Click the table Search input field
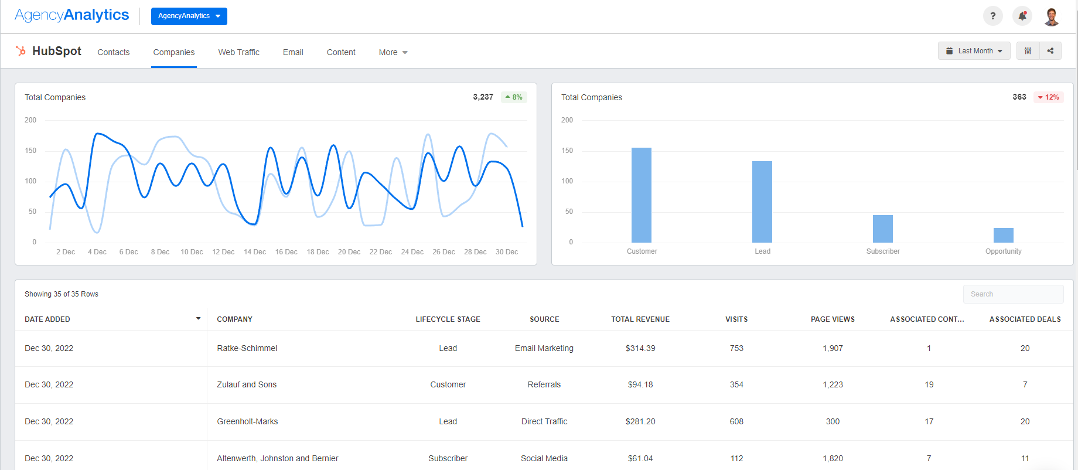The image size is (1078, 470). tap(1013, 294)
